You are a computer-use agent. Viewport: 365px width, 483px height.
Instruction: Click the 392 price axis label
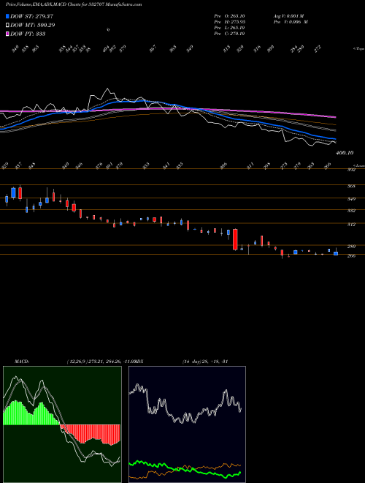tap(351, 170)
